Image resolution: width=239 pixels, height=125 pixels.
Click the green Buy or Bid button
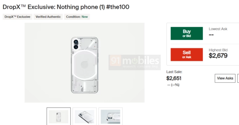(187, 33)
